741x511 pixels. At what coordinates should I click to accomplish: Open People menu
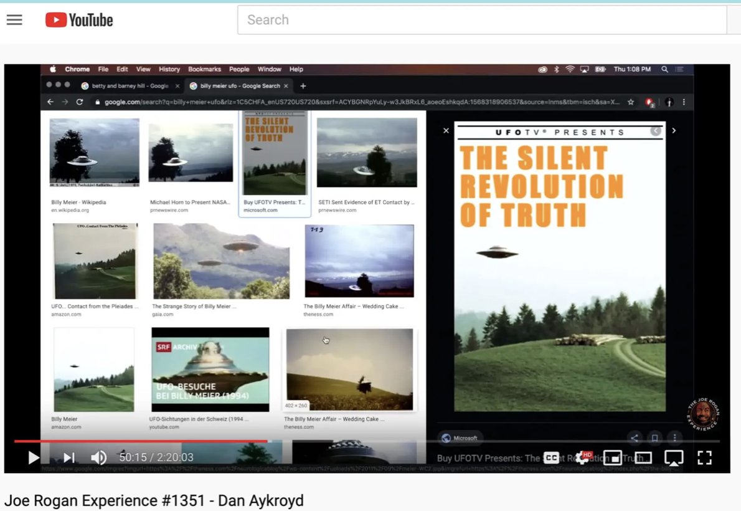239,69
